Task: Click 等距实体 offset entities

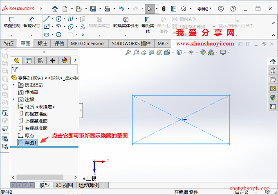Action: tap(148, 25)
